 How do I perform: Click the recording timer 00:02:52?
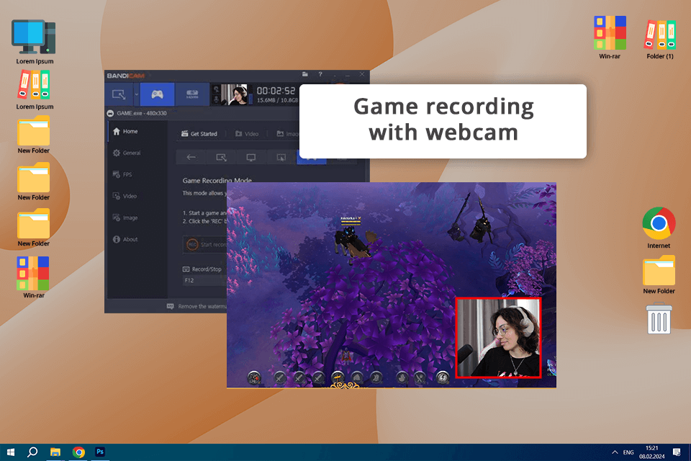276,91
